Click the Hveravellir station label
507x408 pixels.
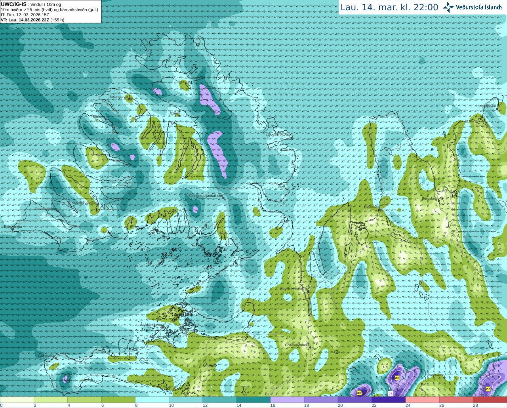coord(435,375)
